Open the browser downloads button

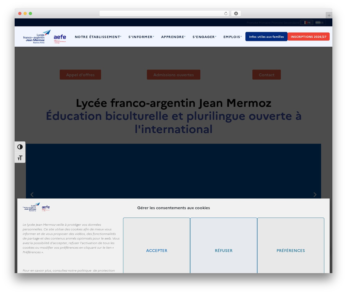point(236,14)
